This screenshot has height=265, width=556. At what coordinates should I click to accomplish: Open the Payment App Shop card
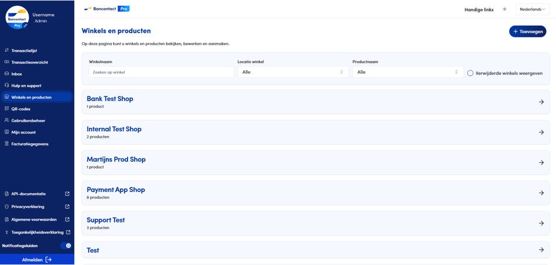(x=315, y=193)
